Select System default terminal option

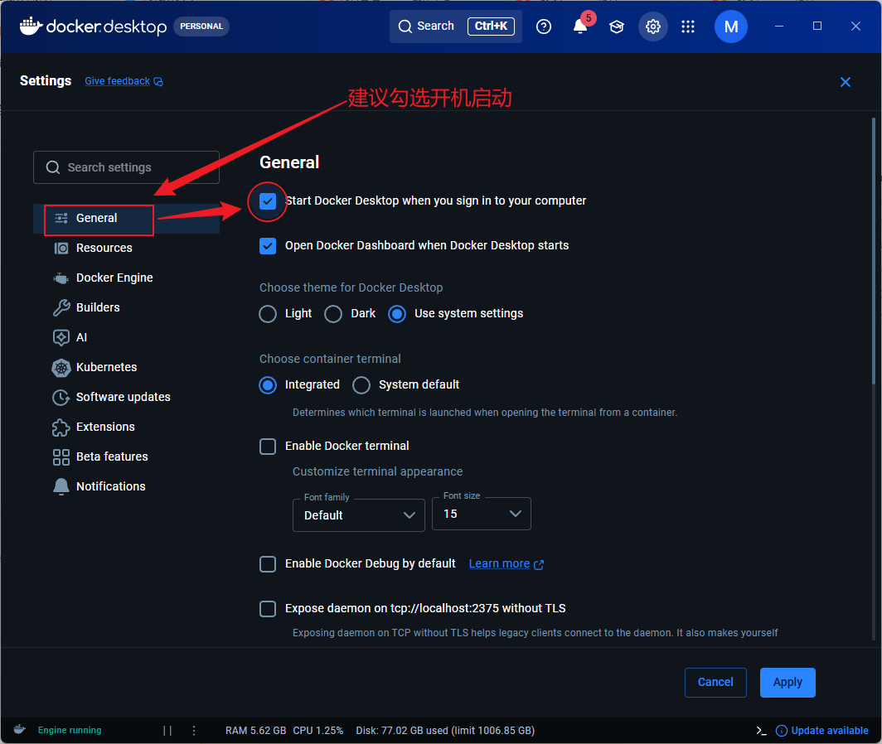(361, 385)
